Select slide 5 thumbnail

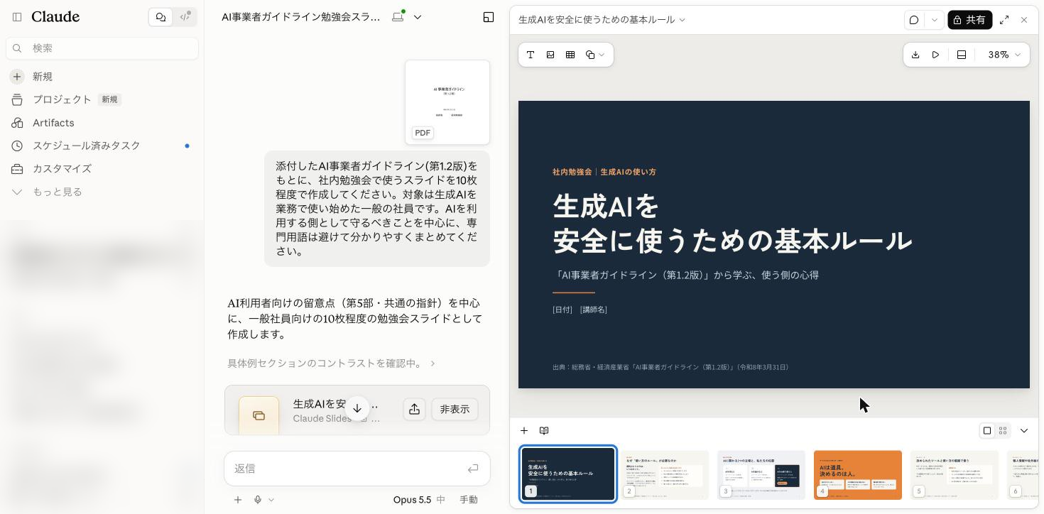(955, 475)
